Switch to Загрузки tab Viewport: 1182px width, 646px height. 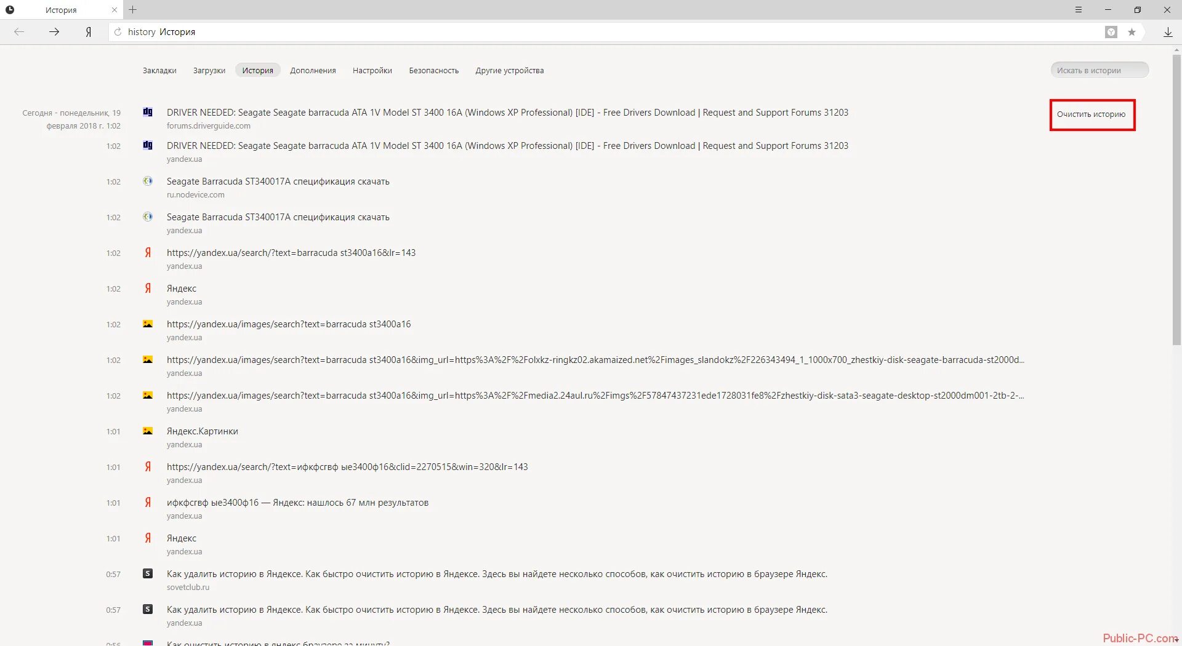click(x=209, y=71)
